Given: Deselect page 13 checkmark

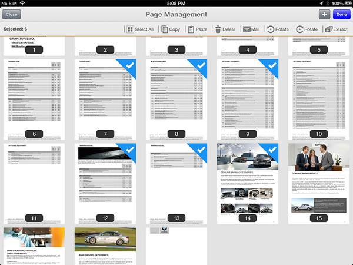Looking at the screenshot, I should 201,150.
